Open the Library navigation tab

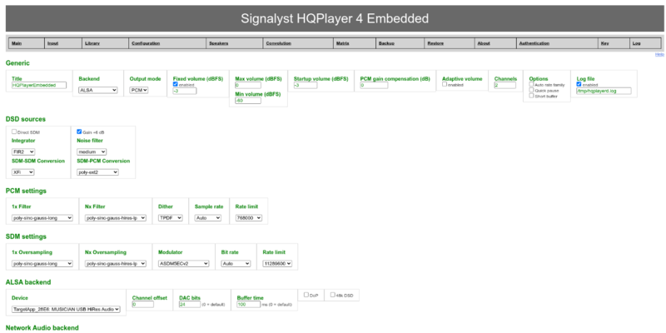tap(93, 42)
